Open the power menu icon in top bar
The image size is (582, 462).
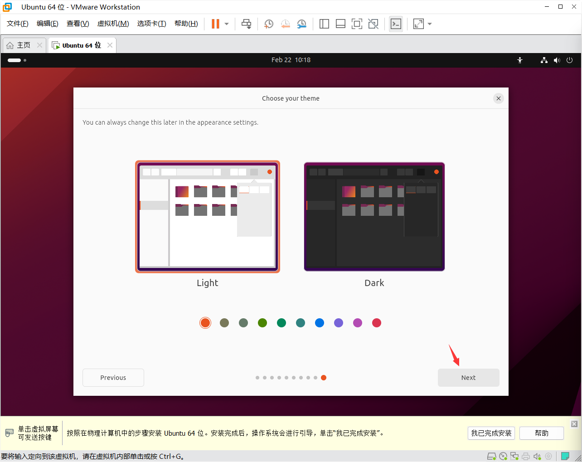[x=570, y=60]
